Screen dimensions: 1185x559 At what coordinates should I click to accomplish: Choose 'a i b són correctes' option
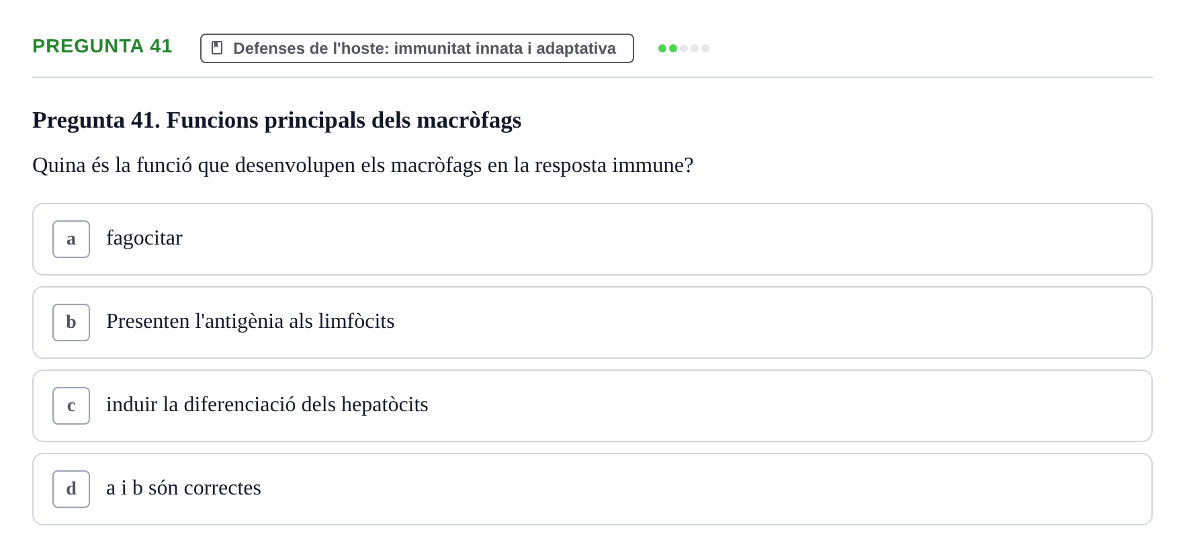point(183,488)
